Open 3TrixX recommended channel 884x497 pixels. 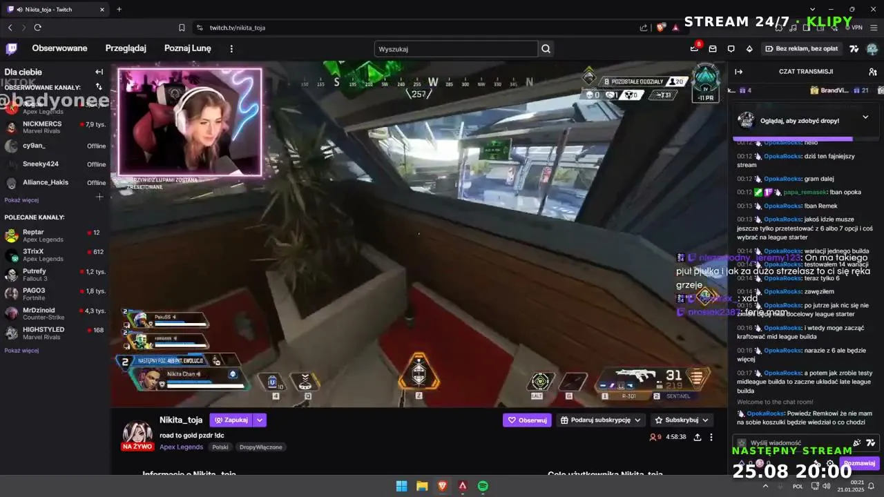tap(55, 255)
